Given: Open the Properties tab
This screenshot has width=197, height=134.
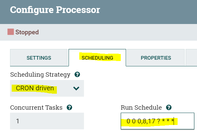Looking at the screenshot, I should (x=156, y=58).
